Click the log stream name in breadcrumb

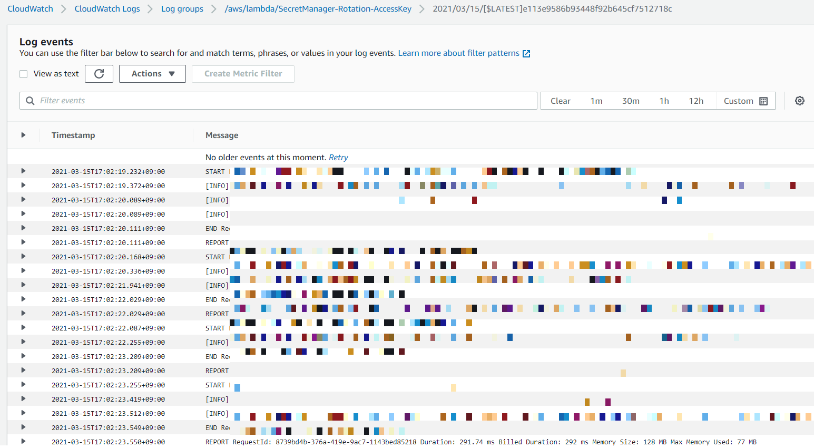(552, 9)
